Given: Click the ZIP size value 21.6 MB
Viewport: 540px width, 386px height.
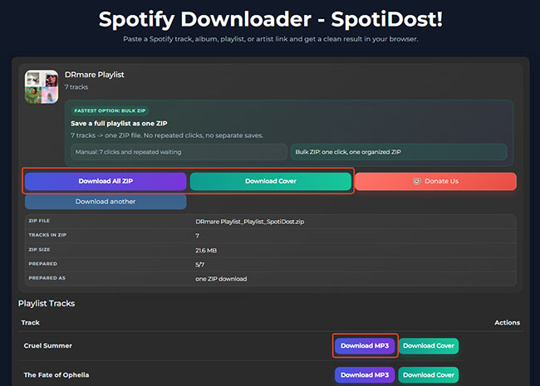Looking at the screenshot, I should (x=206, y=251).
